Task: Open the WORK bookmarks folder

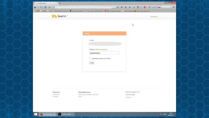Action: (43, 11)
